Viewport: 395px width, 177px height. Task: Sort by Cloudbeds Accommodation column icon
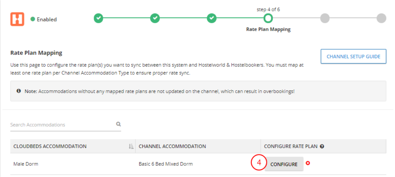(x=131, y=146)
